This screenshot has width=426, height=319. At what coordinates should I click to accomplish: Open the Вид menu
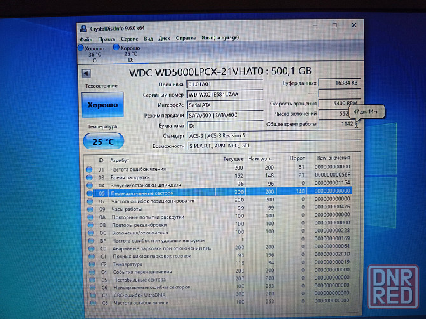(x=148, y=39)
